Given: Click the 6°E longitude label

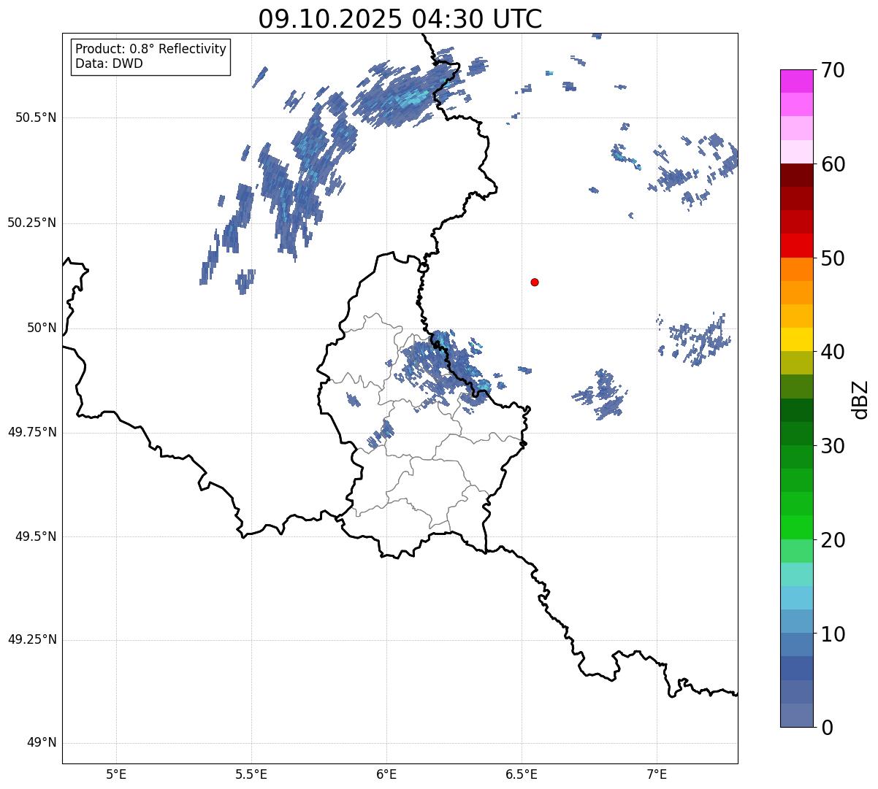Looking at the screenshot, I should (386, 774).
